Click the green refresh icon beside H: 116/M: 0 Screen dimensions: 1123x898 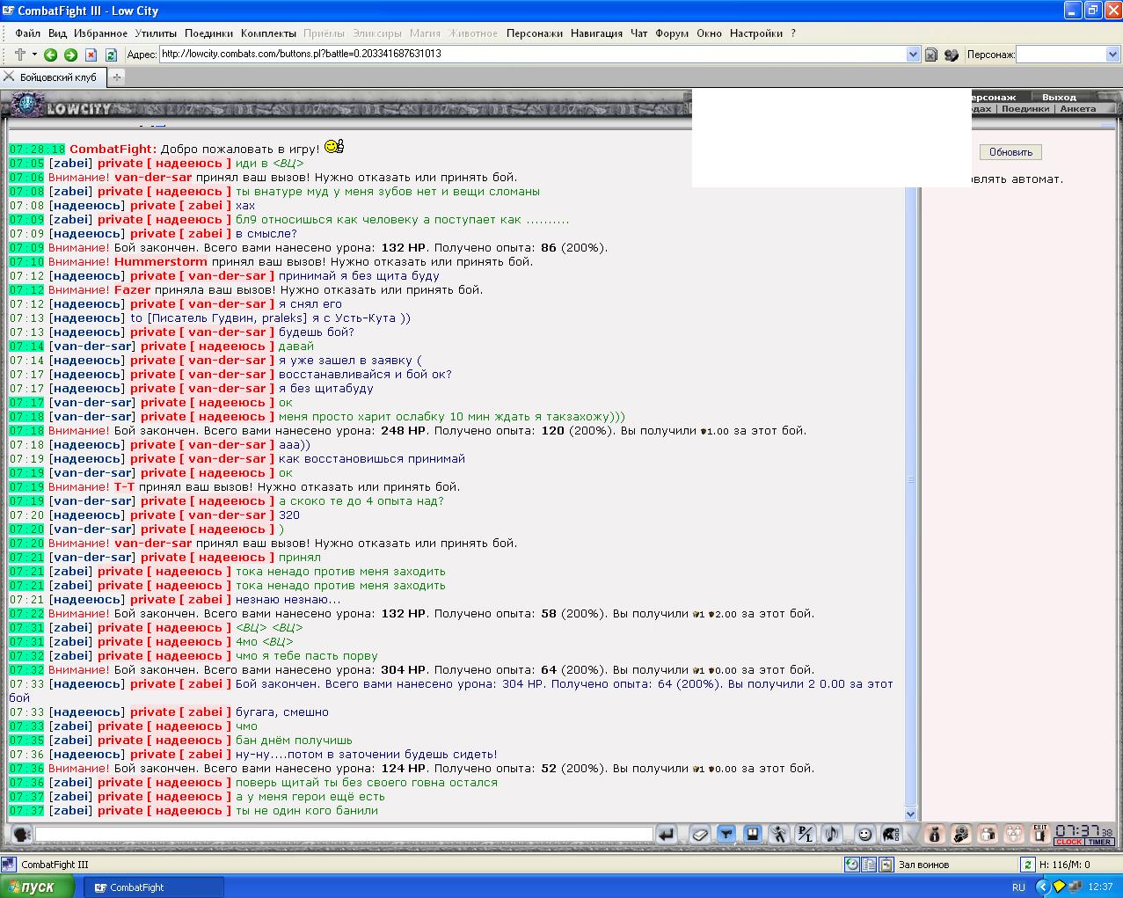[x=1026, y=865]
